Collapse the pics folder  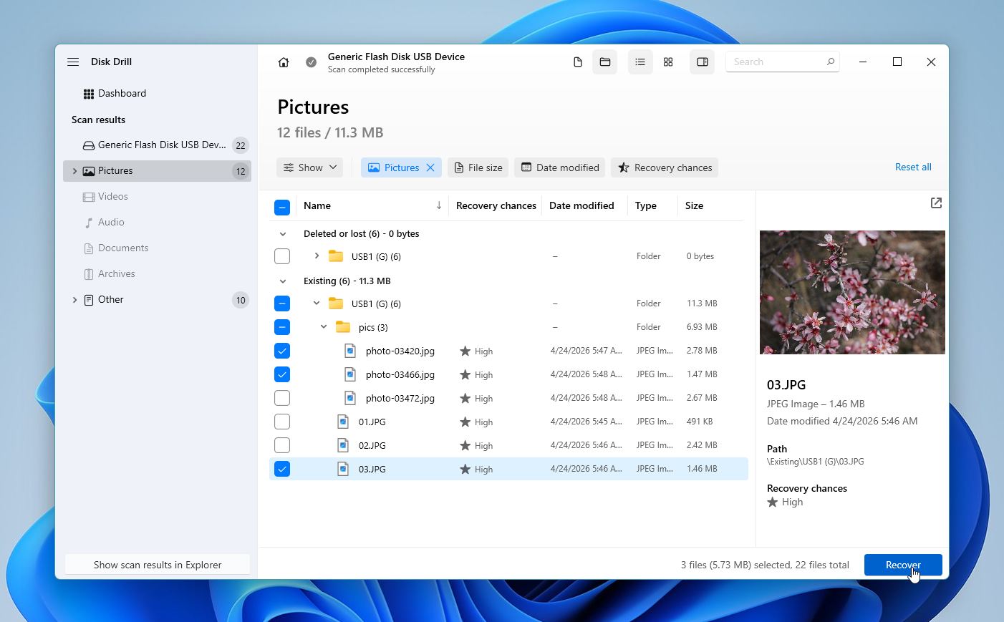(324, 327)
